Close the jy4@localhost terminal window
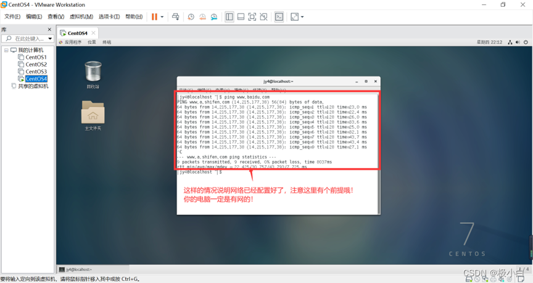This screenshot has height=283, width=533. 376,81
